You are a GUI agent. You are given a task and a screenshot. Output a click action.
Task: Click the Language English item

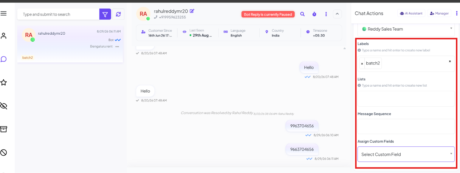[235, 33]
